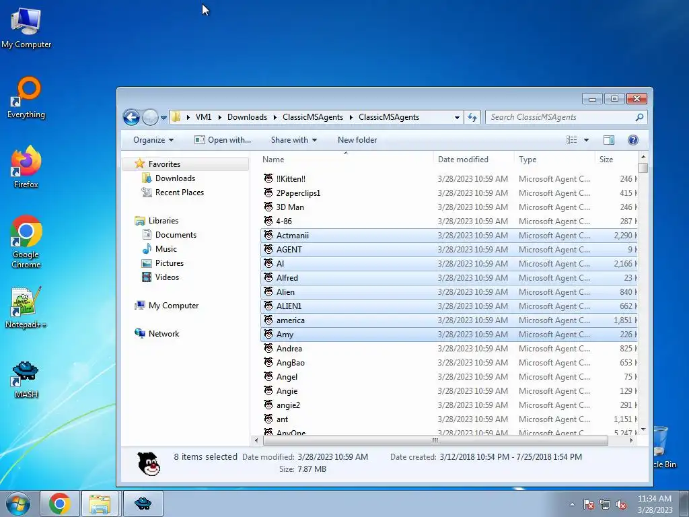The image size is (689, 517).
Task: Click the Alien file icon
Action: 268,291
